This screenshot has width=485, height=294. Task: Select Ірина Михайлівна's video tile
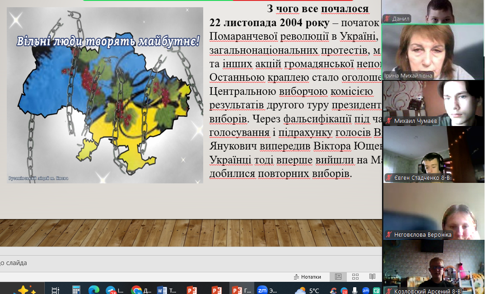click(433, 52)
